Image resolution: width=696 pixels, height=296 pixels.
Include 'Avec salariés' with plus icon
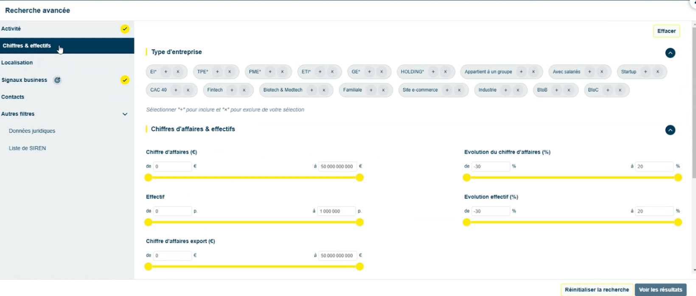(590, 72)
